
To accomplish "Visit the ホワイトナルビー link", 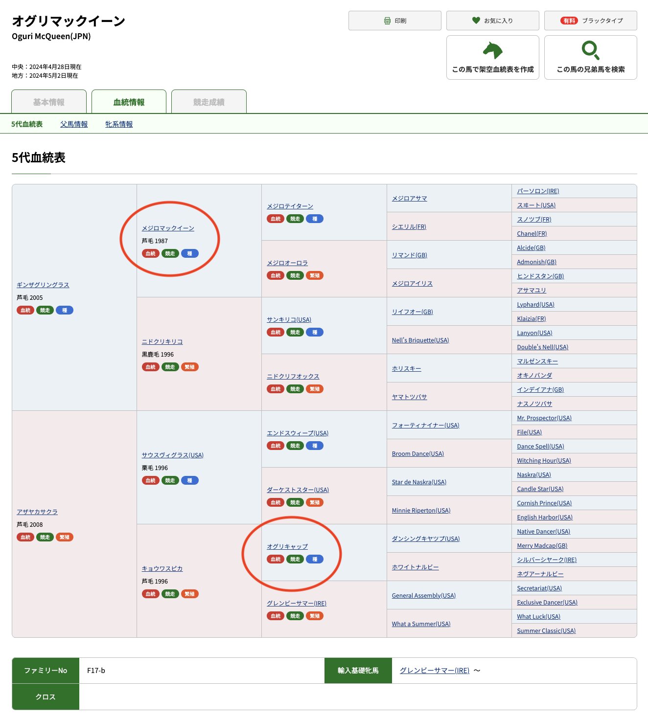I will (x=416, y=567).
